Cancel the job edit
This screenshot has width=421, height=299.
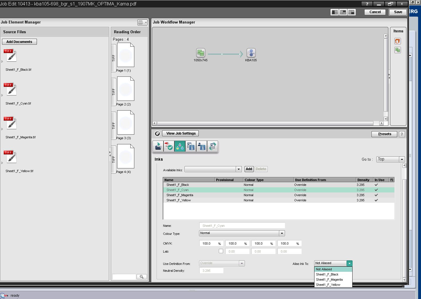[375, 12]
